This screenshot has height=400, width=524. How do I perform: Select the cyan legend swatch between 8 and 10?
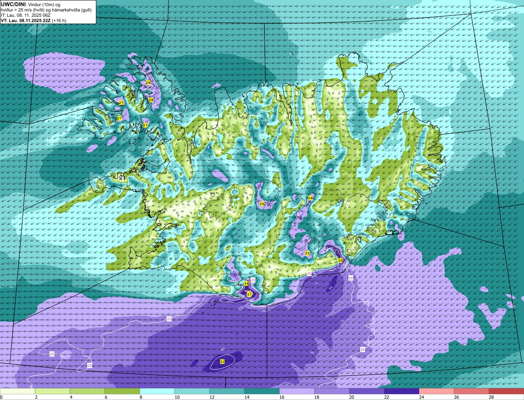pyautogui.click(x=157, y=391)
